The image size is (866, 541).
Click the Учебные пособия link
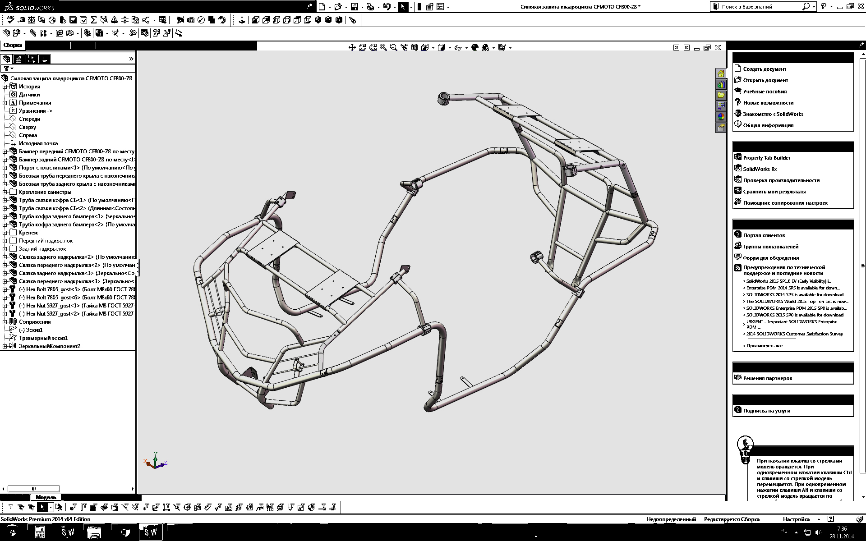(x=765, y=92)
